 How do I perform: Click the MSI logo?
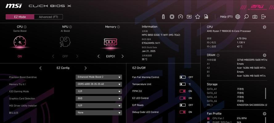[14, 6]
